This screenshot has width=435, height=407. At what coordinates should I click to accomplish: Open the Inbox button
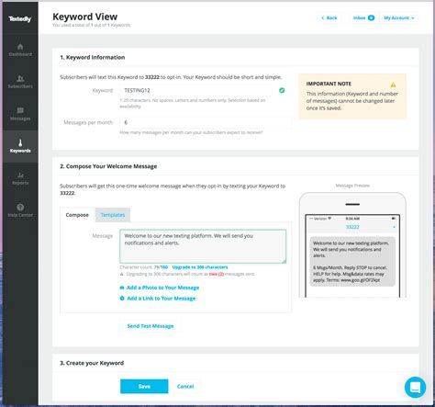pyautogui.click(x=363, y=18)
